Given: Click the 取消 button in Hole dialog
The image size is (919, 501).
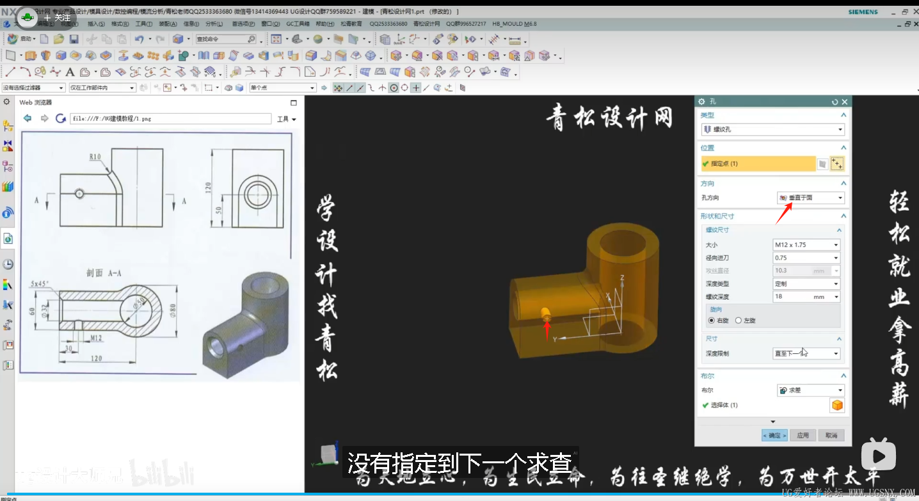Looking at the screenshot, I should tap(831, 435).
